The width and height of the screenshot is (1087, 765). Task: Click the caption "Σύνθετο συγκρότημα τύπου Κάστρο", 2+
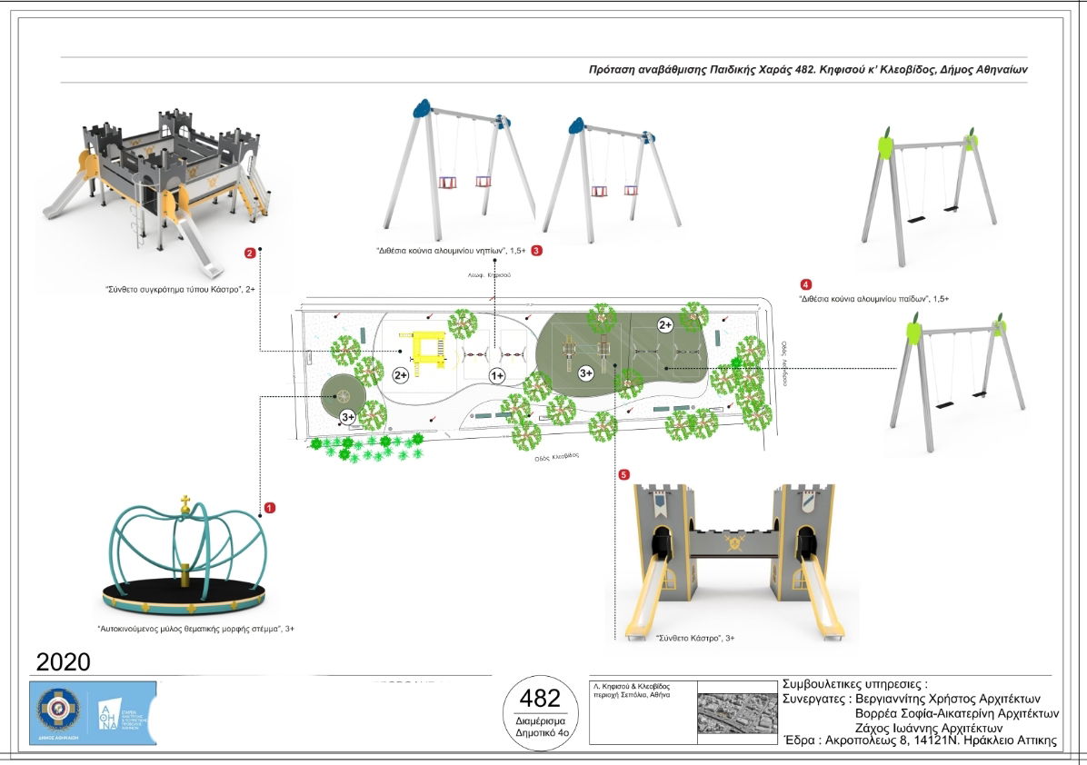pyautogui.click(x=180, y=289)
